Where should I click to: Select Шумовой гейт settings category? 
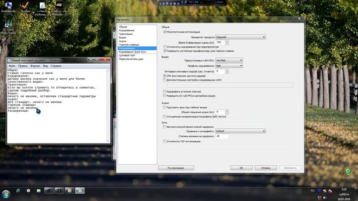[x=137, y=55]
